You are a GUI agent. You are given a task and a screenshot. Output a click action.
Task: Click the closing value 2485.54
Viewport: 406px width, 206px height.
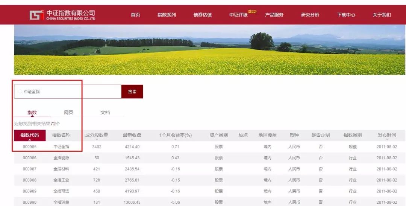132,169
